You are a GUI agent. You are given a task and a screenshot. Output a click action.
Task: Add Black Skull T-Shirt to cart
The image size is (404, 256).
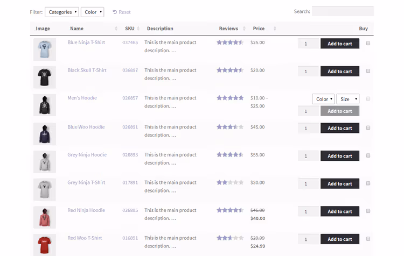(340, 72)
